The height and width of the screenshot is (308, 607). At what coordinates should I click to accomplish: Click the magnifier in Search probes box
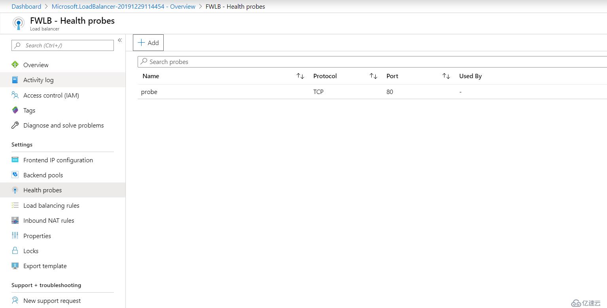tap(144, 62)
